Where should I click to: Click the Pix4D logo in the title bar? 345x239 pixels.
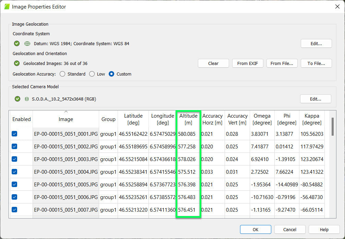(6, 6)
